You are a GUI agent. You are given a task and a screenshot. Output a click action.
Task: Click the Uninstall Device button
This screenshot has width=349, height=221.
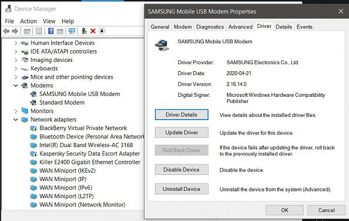tap(181, 189)
